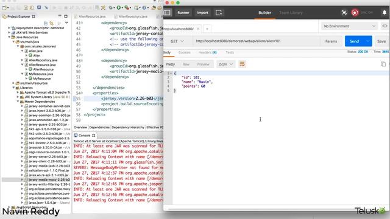Screen dimensions: 390x219
Task: Click the environment quick look eye icon
Action: point(385,26)
